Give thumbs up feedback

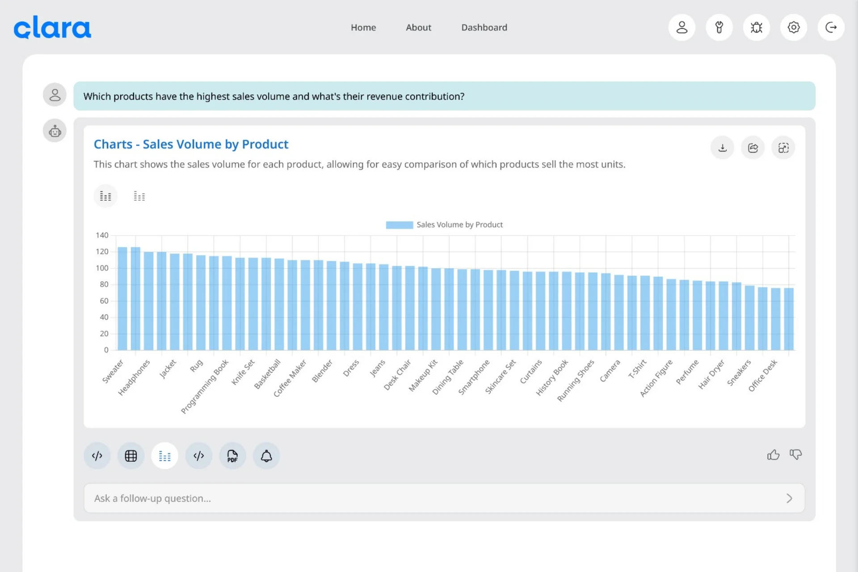click(773, 455)
